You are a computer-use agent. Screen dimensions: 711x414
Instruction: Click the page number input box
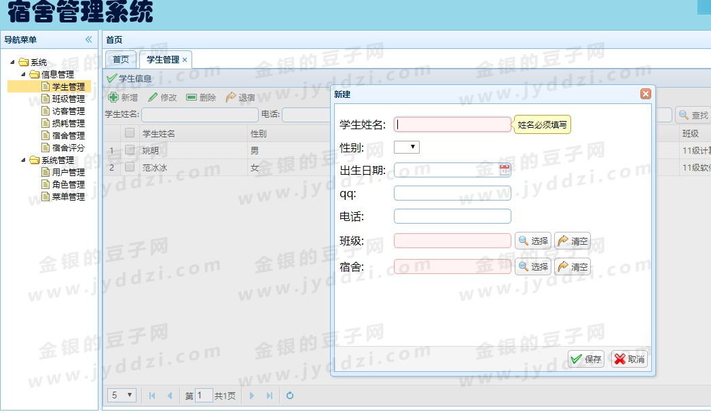tap(204, 396)
